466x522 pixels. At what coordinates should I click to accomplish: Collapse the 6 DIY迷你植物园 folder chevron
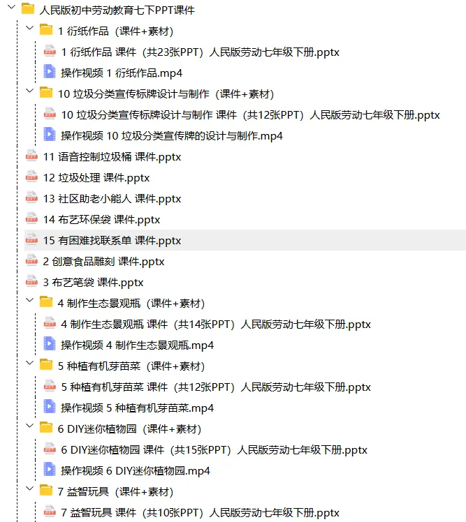point(29,426)
